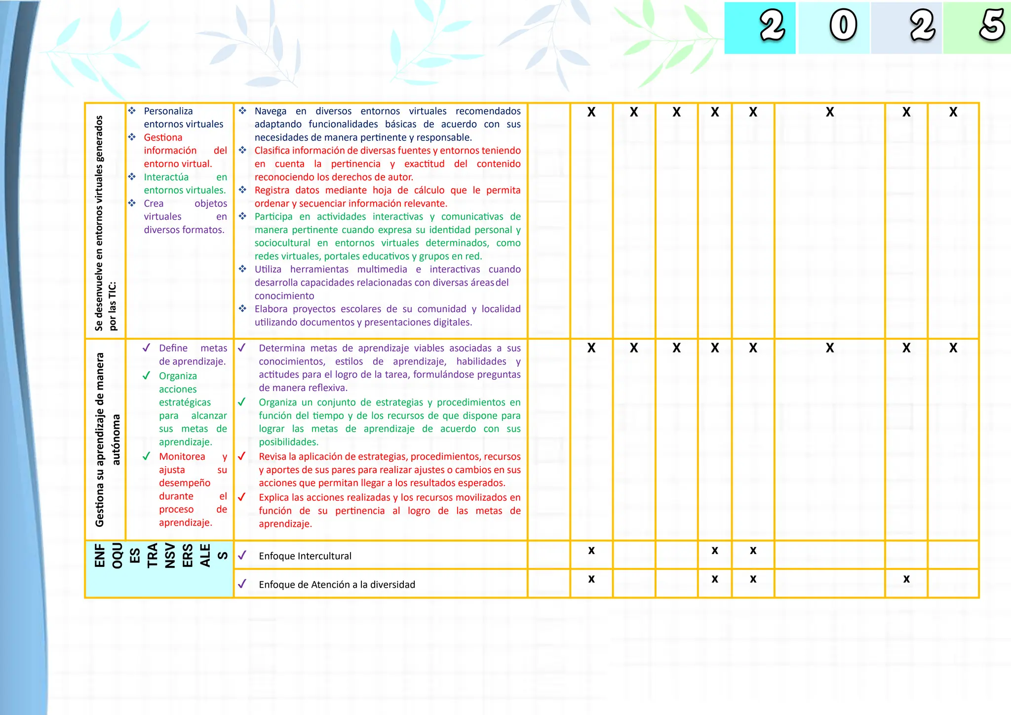This screenshot has height=715, width=1011.
Task: Click the green capacity 'Organiza acciones estratégicas'
Action: 193,409
